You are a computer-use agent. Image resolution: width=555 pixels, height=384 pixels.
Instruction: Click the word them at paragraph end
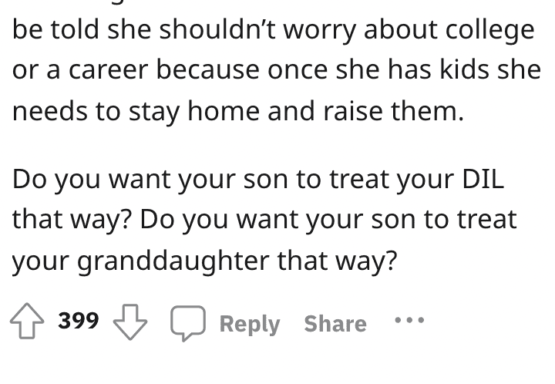tap(427, 110)
